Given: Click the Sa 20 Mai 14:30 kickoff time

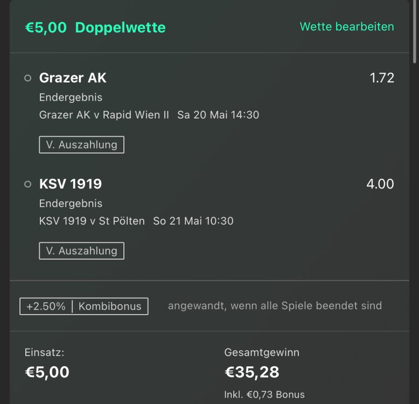Looking at the screenshot, I should point(218,115).
